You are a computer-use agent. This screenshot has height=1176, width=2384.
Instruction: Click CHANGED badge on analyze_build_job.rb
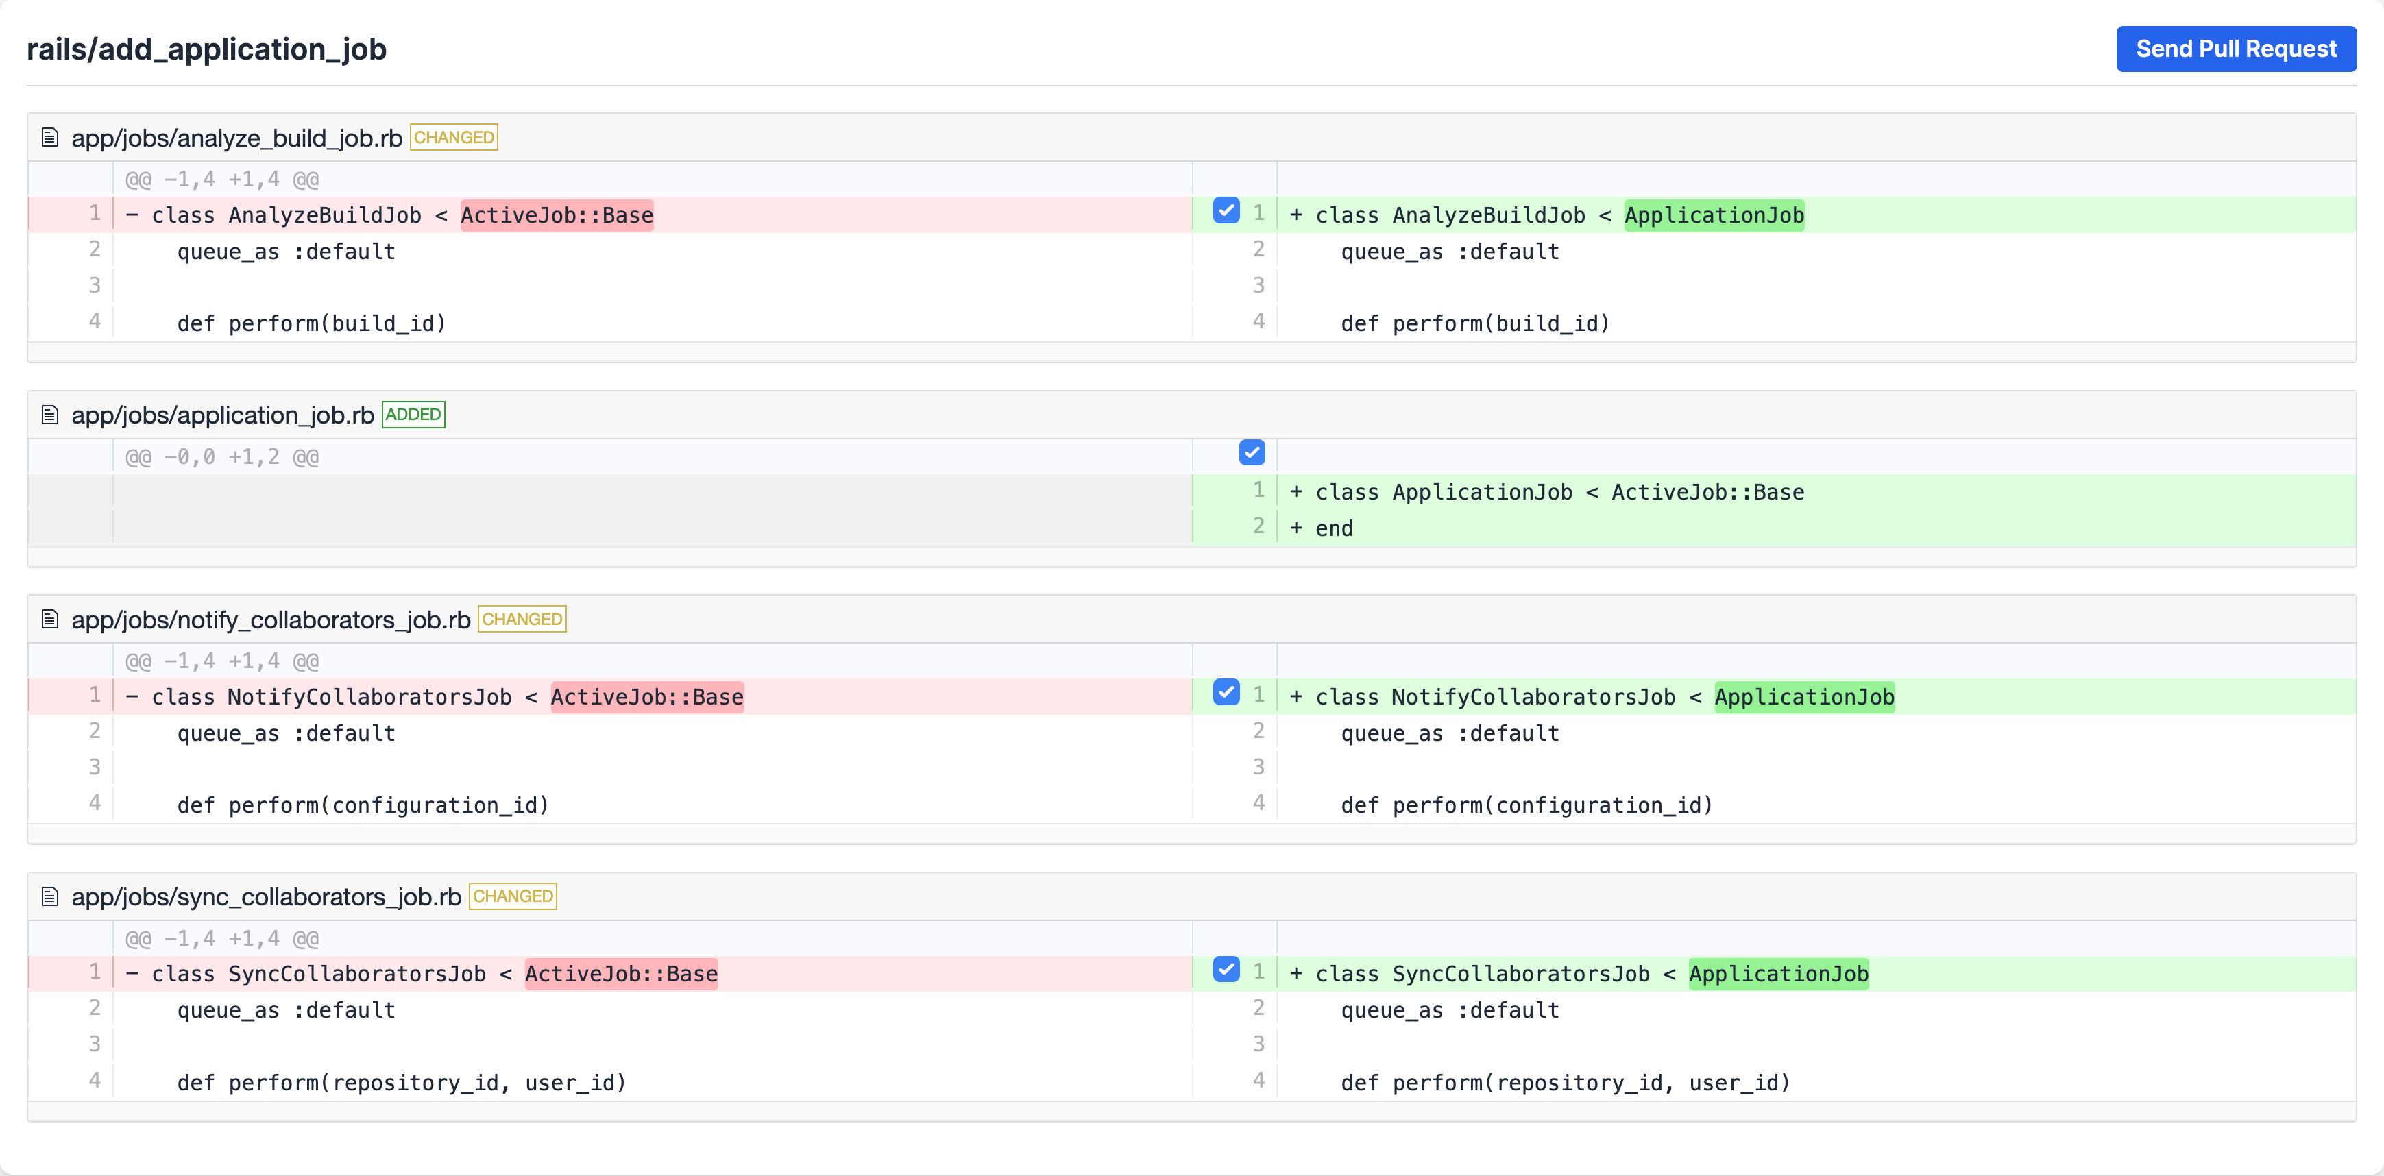pos(454,138)
